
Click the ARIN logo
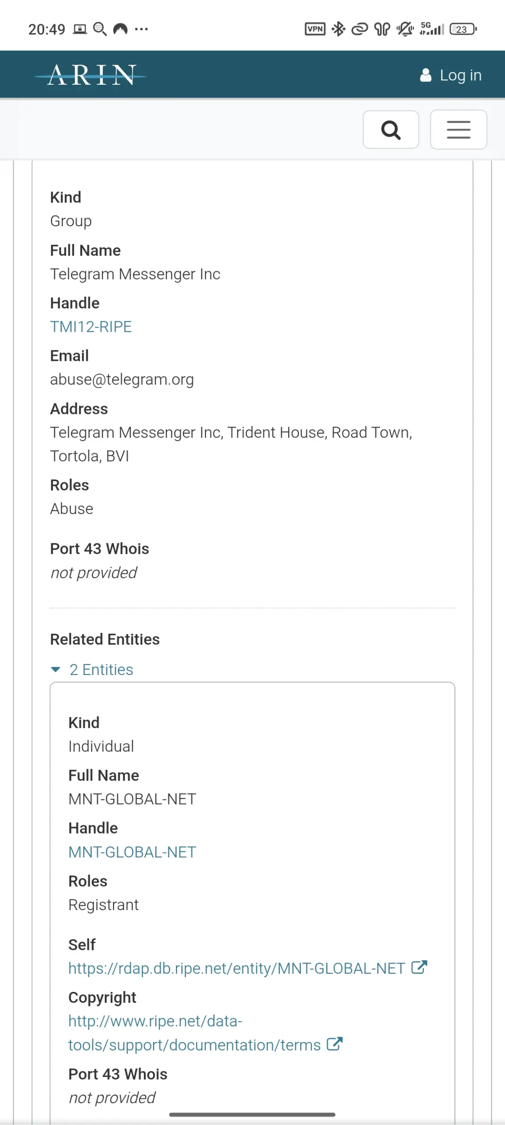click(90, 75)
